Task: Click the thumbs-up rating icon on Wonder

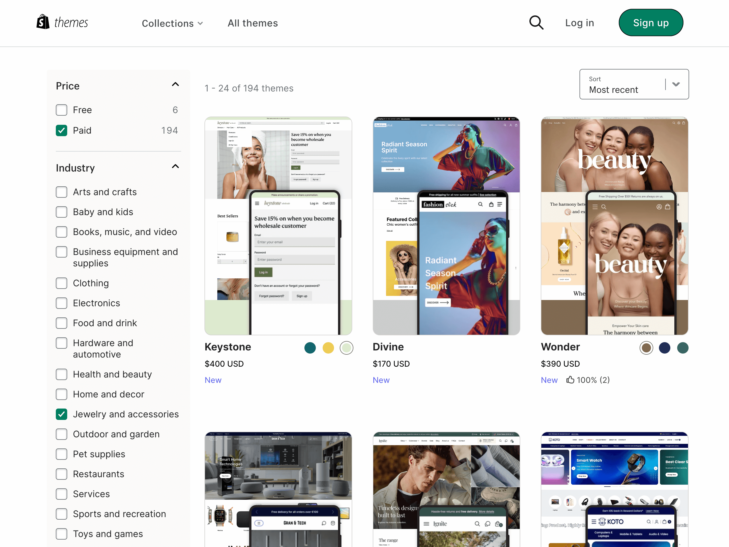Action: [x=570, y=380]
